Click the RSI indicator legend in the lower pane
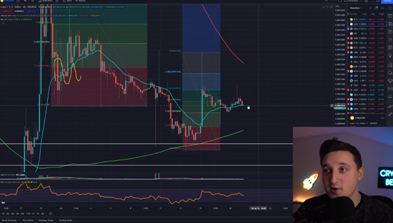 18,182
